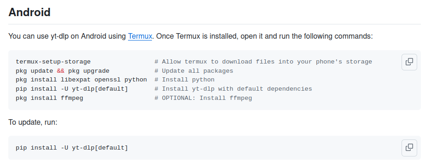Click the 'To update, run:' text
This screenshot has height=168, width=431.
(33, 122)
